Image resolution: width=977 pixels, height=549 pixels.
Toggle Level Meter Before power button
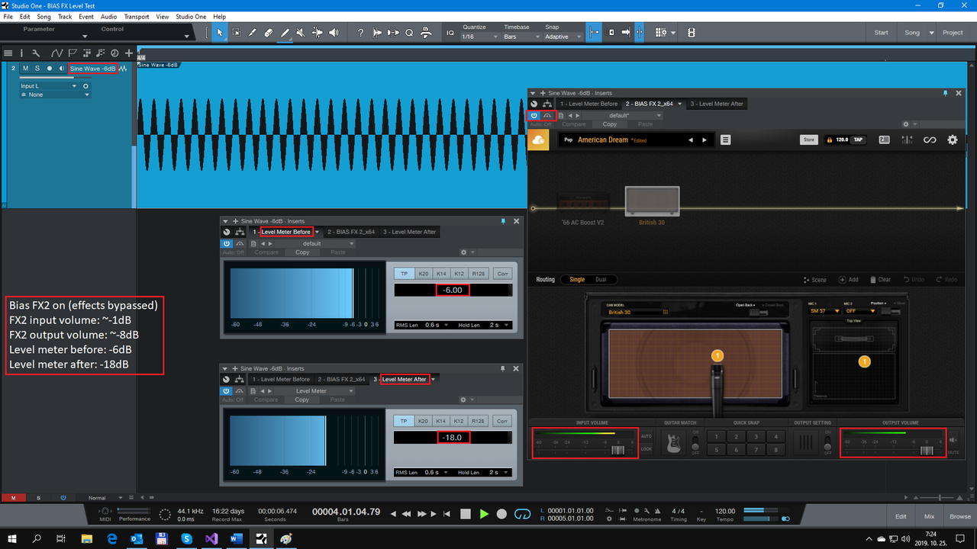(x=227, y=243)
